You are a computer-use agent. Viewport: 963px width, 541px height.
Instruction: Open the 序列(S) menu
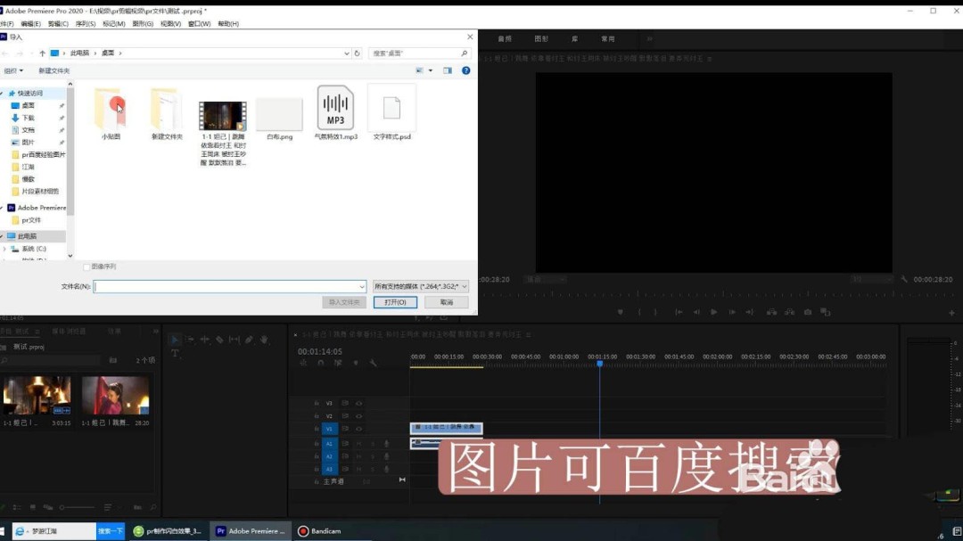[x=86, y=24]
